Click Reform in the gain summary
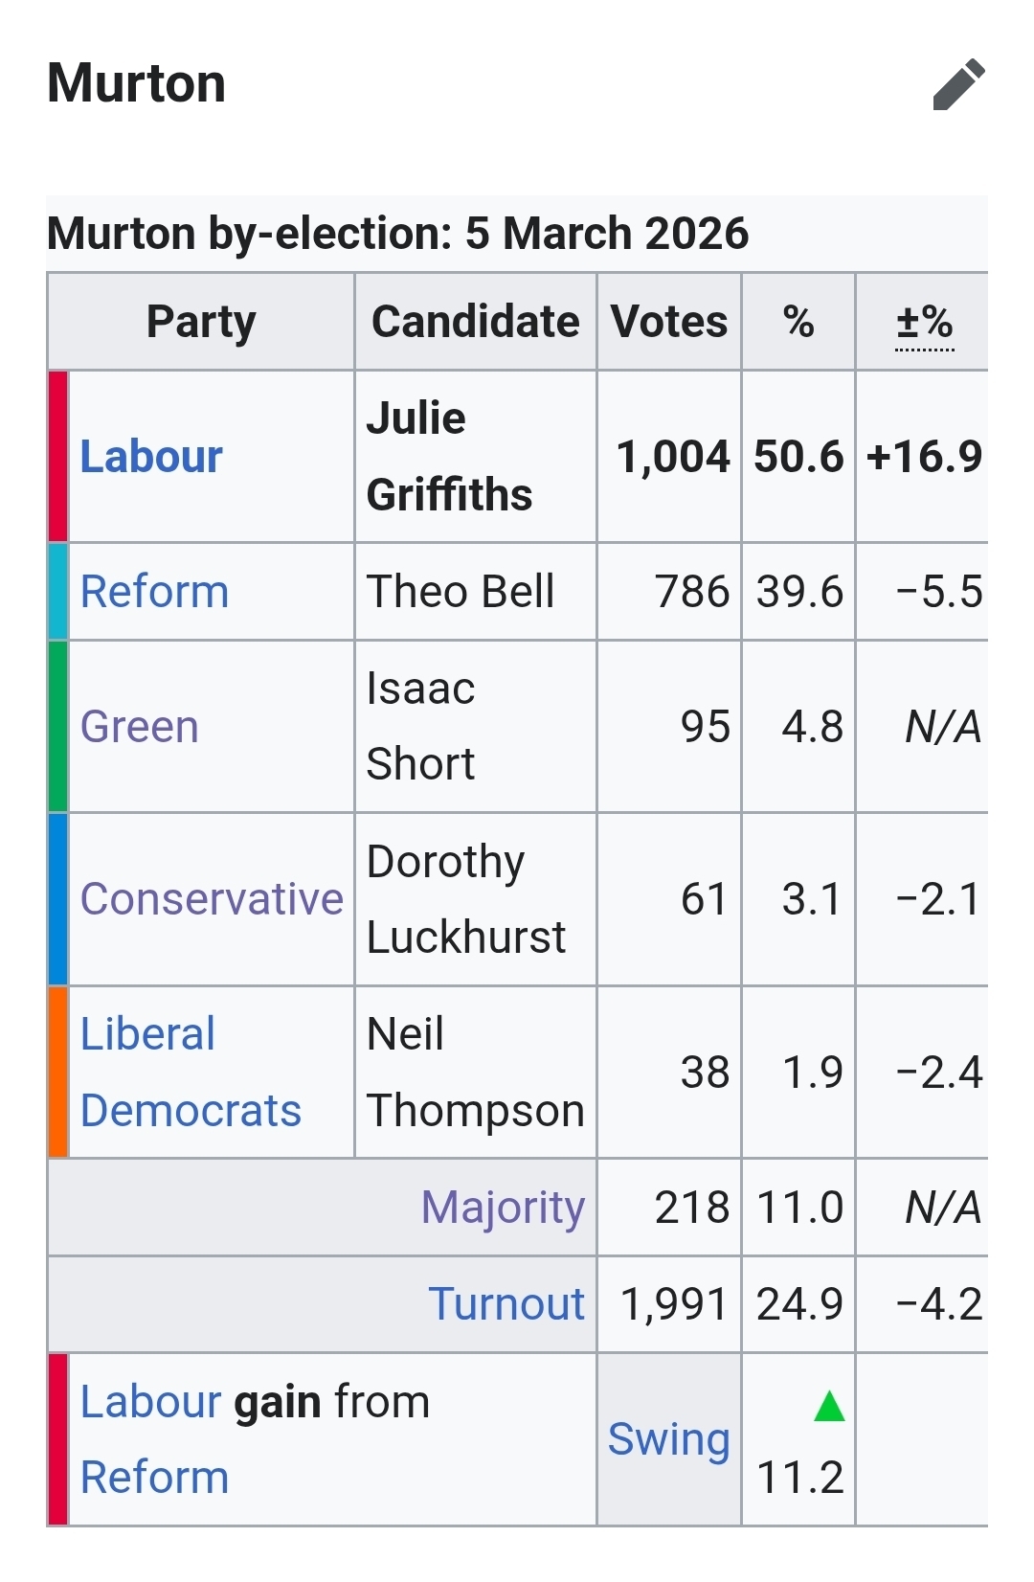Screen dimensions: 1034x1582 click(x=154, y=1478)
